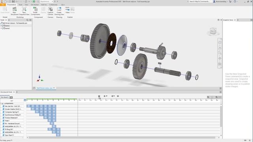Click the New Snapshot View tool
Image resolution: width=253 pixels, height=142 pixels.
(24, 11)
